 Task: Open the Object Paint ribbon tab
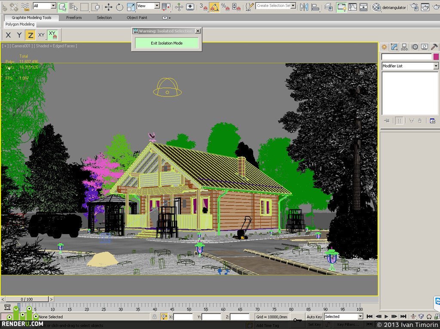point(137,18)
